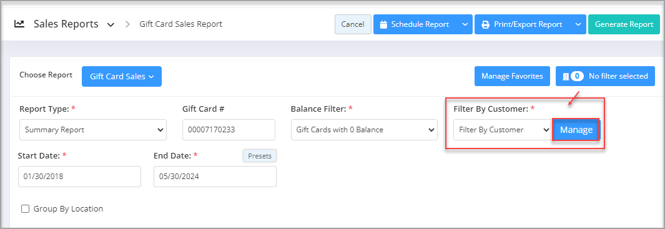
Task: Click the Cancel button
Action: pyautogui.click(x=353, y=24)
